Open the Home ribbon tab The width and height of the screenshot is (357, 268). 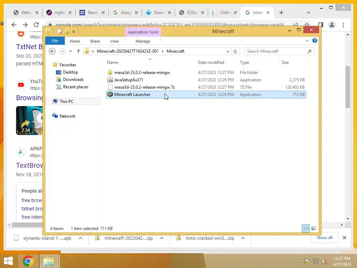pos(75,41)
